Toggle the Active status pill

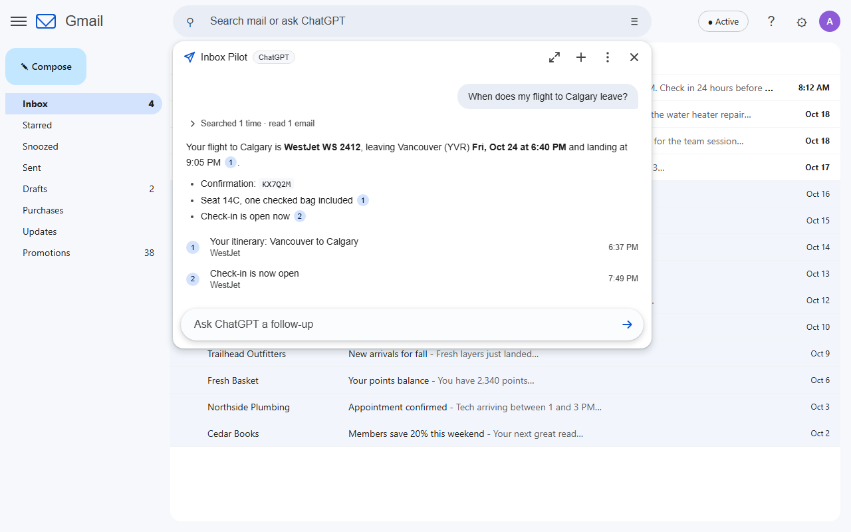[723, 21]
